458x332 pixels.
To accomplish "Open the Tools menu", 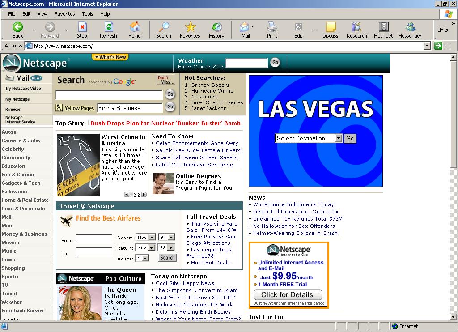I will (88, 14).
